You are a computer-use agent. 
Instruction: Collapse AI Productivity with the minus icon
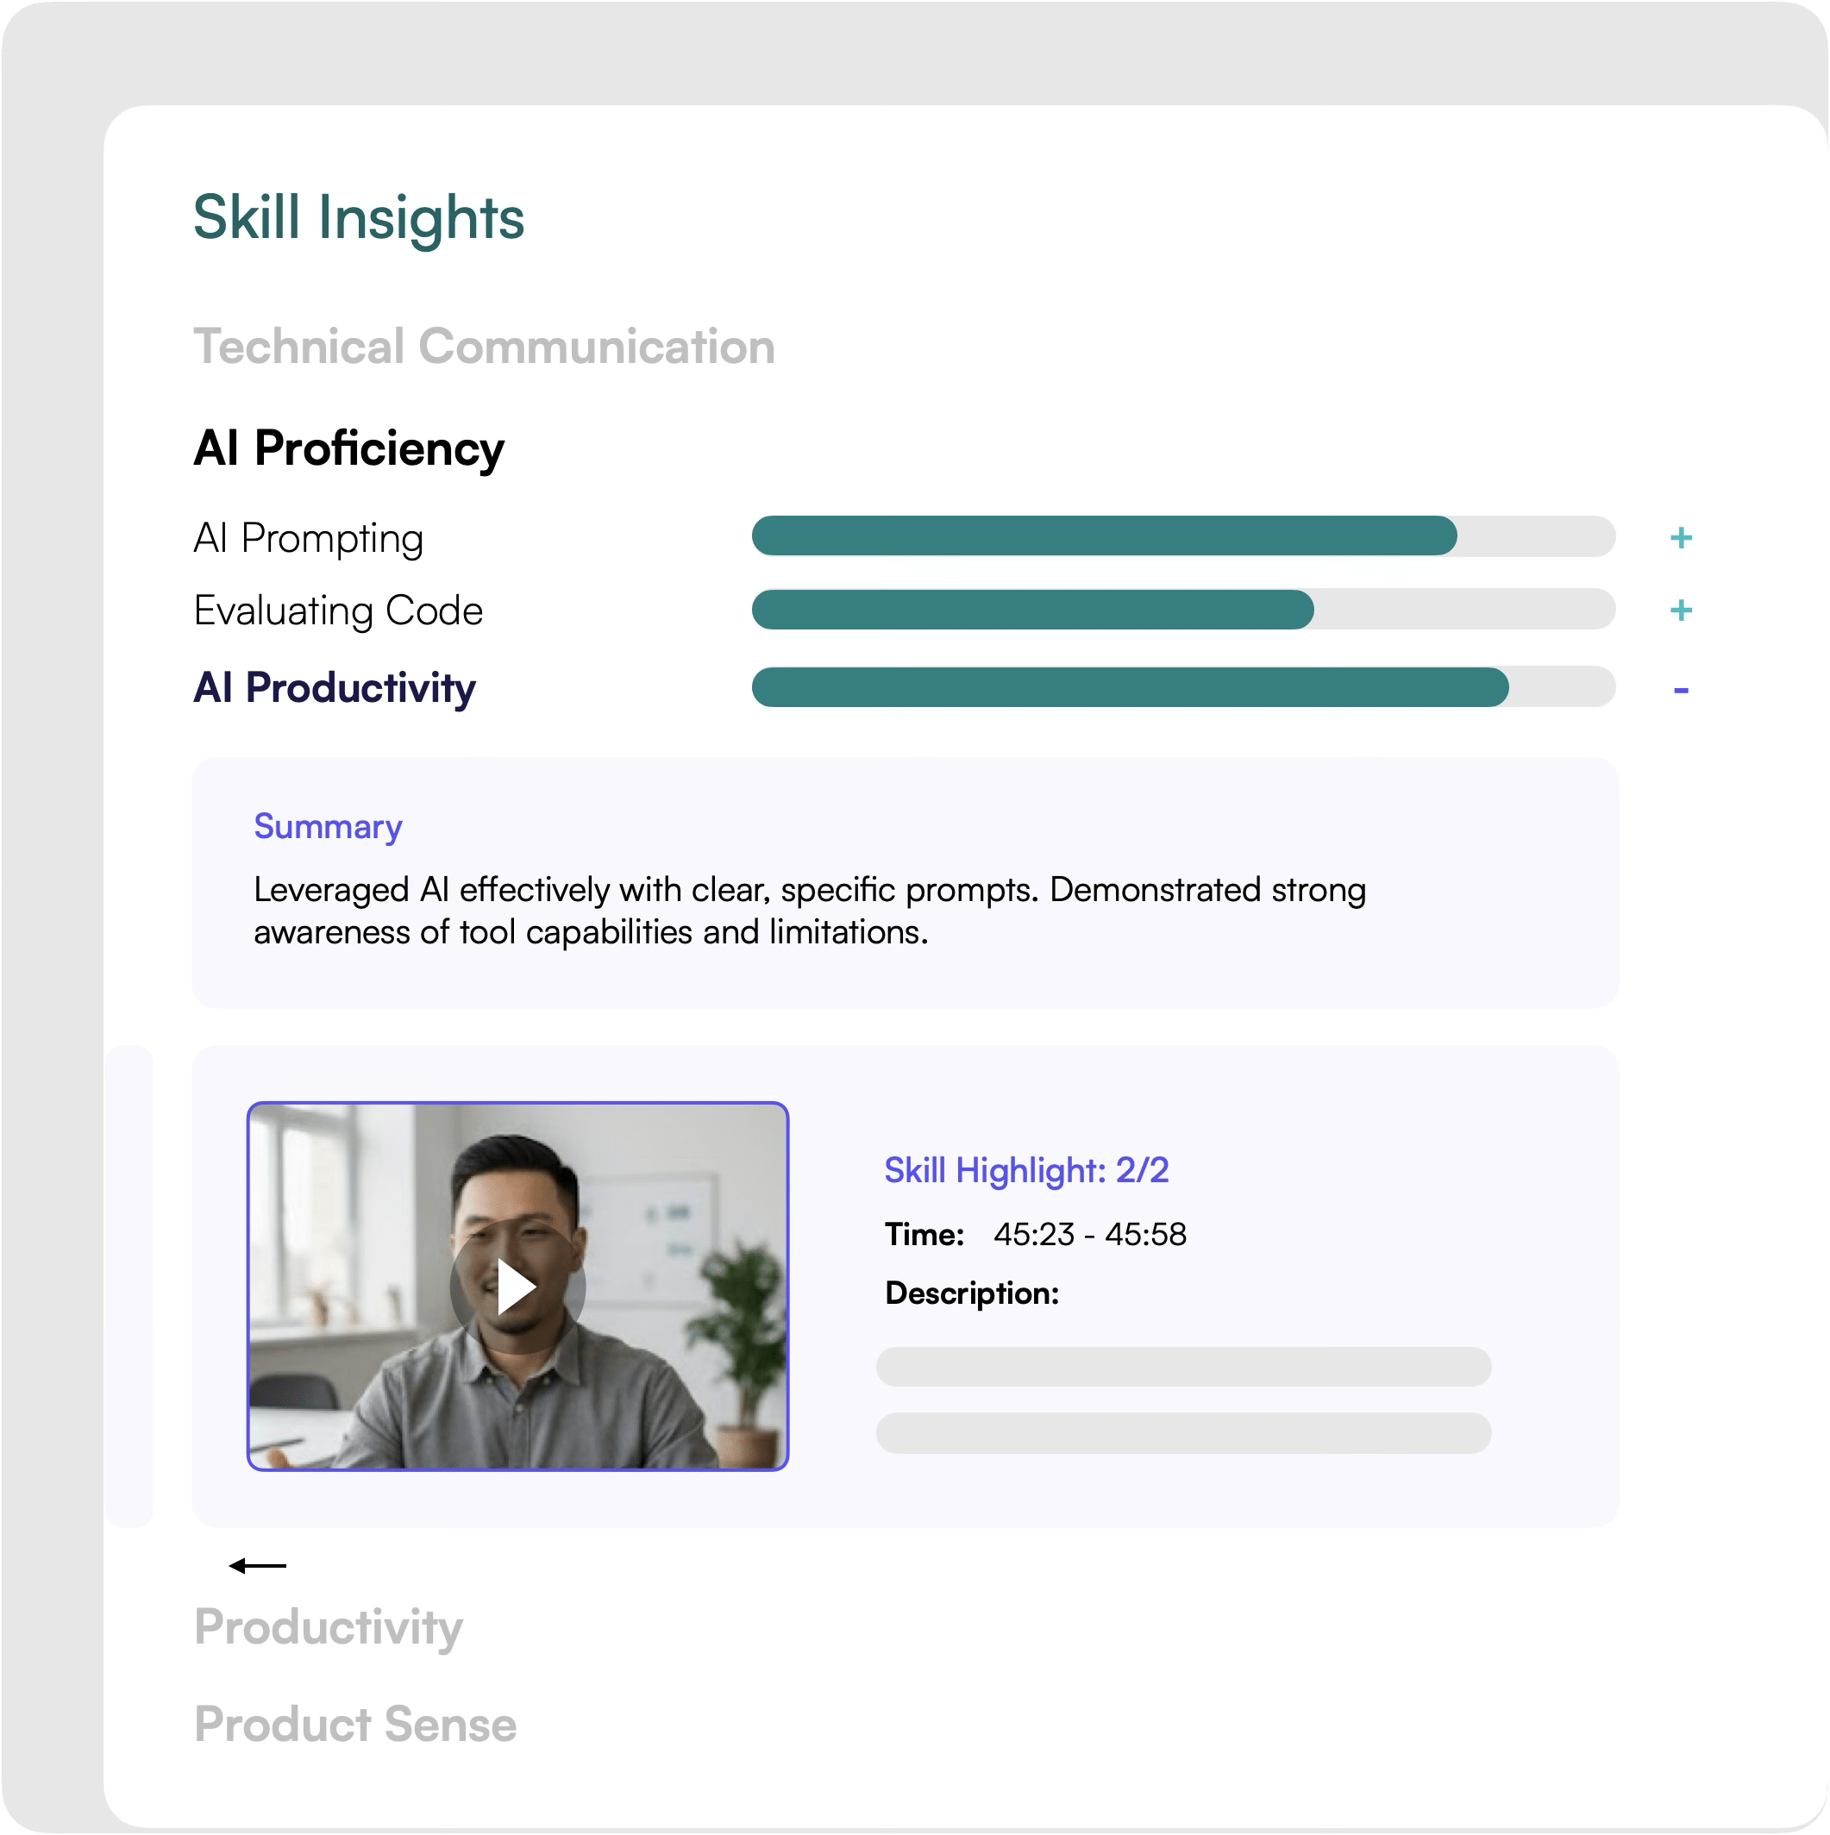click(1680, 691)
